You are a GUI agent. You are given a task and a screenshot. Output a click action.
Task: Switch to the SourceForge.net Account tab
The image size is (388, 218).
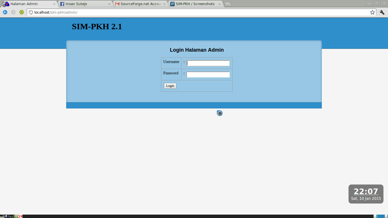136,4
